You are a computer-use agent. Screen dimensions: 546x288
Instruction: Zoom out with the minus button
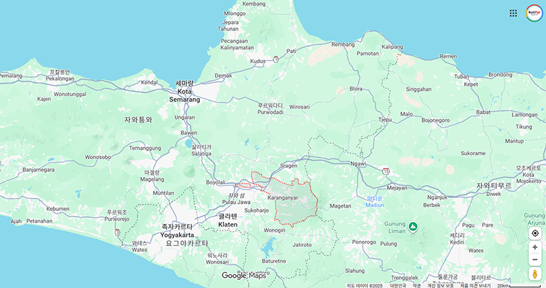click(535, 259)
